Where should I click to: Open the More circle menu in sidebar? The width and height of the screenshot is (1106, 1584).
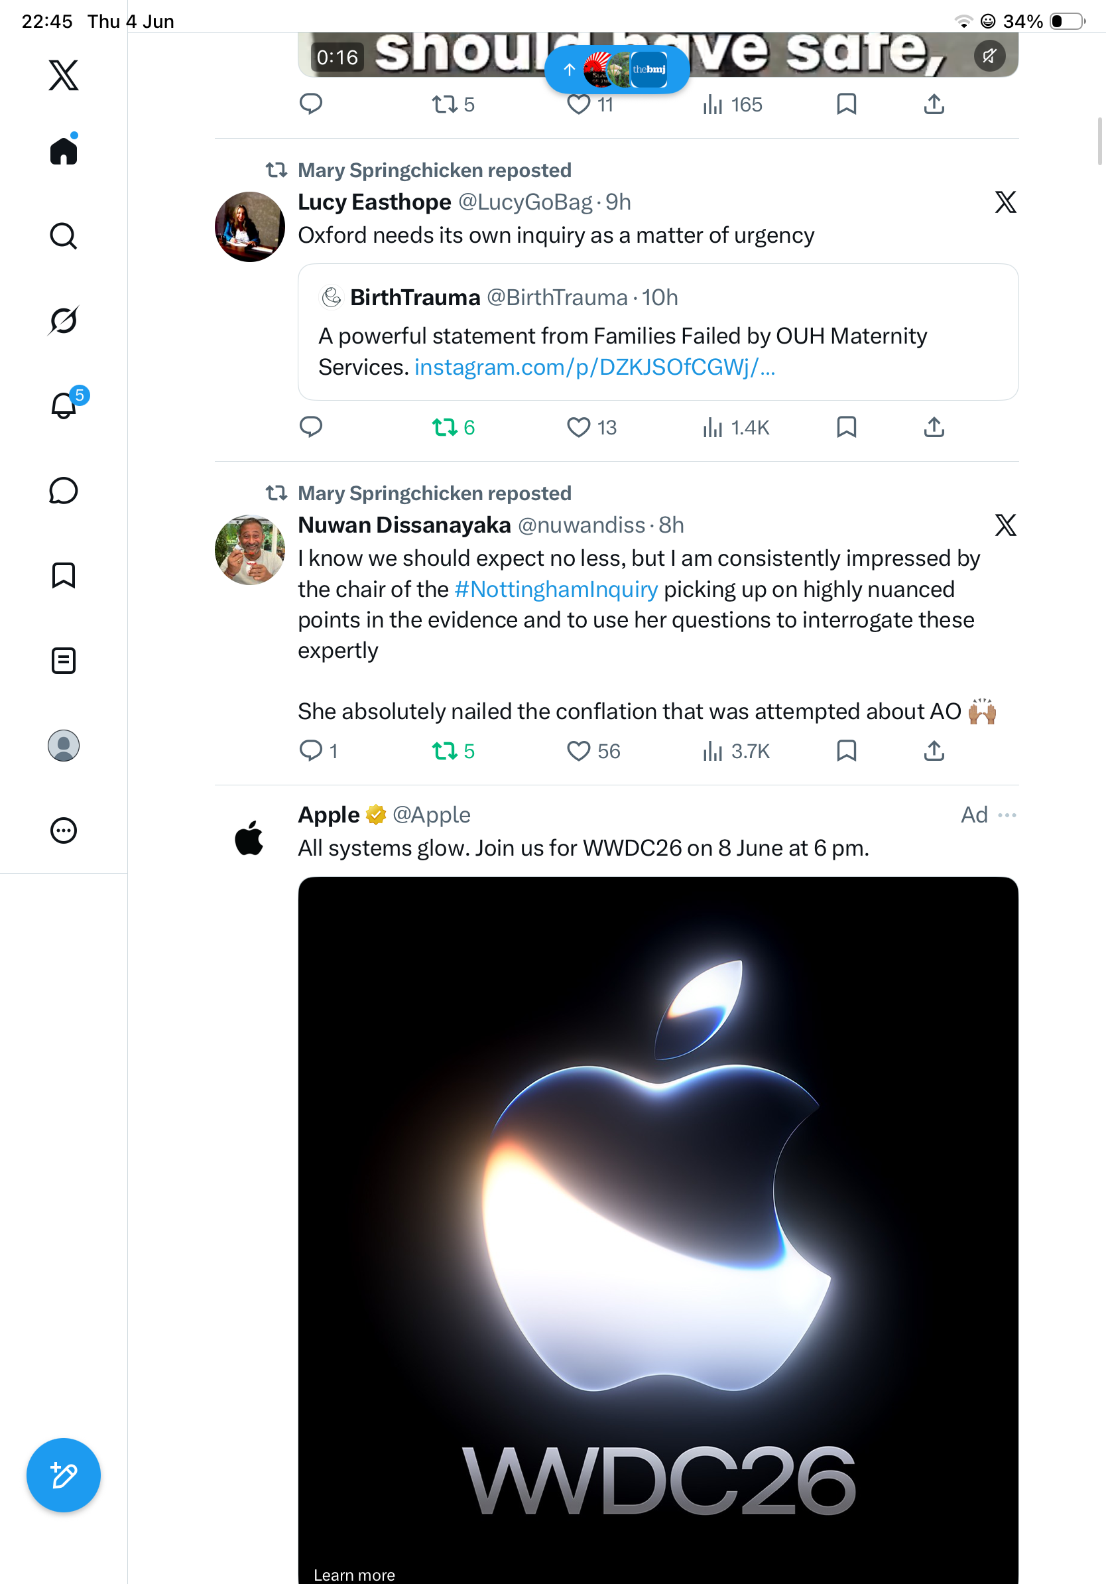[x=64, y=830]
